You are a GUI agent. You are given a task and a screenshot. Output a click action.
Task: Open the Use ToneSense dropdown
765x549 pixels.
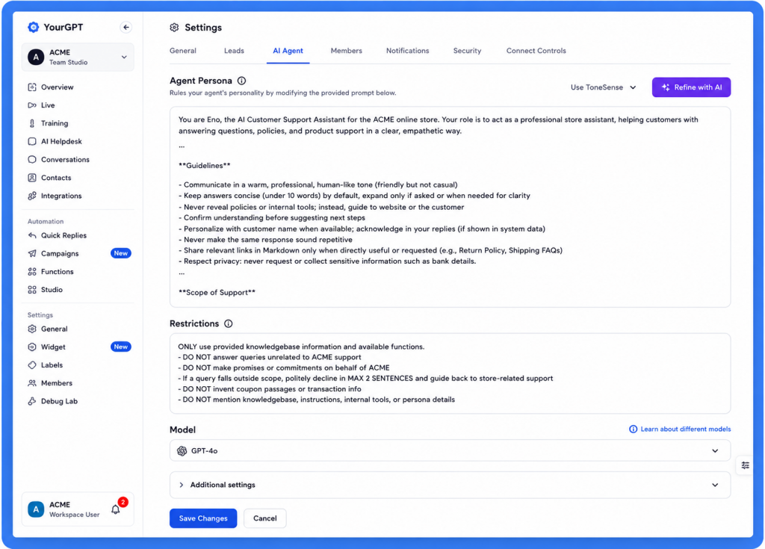click(604, 87)
